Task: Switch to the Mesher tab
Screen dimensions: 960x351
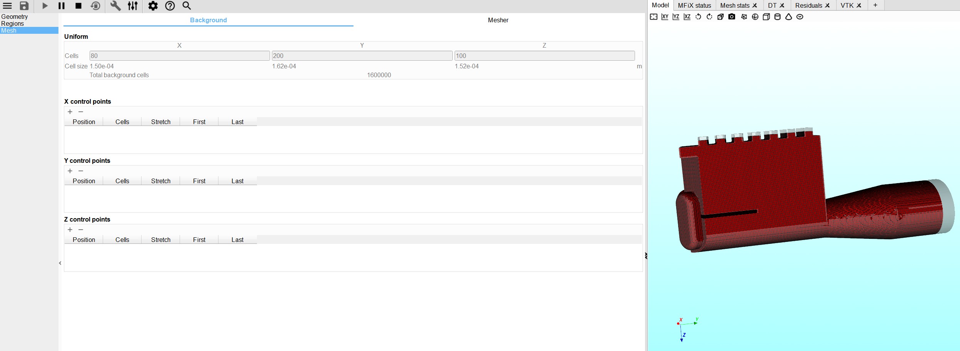Action: click(x=498, y=20)
